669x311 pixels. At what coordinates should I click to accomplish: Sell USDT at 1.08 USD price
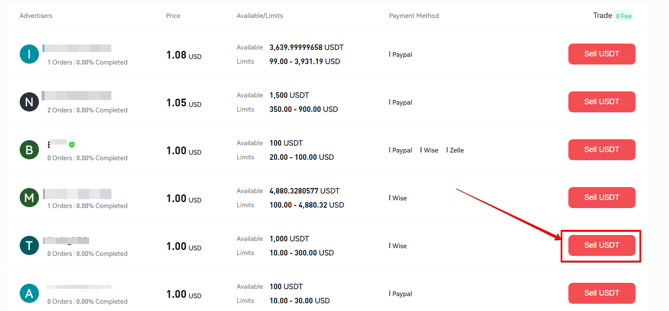tap(602, 54)
